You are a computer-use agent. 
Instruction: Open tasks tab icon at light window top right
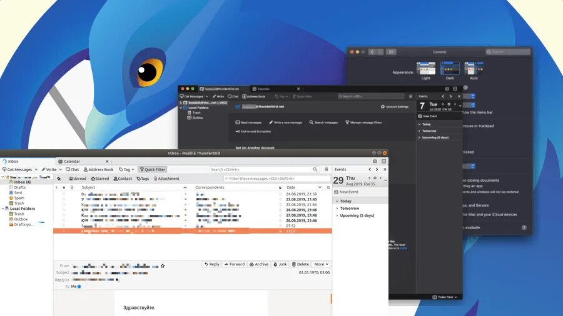click(x=383, y=162)
